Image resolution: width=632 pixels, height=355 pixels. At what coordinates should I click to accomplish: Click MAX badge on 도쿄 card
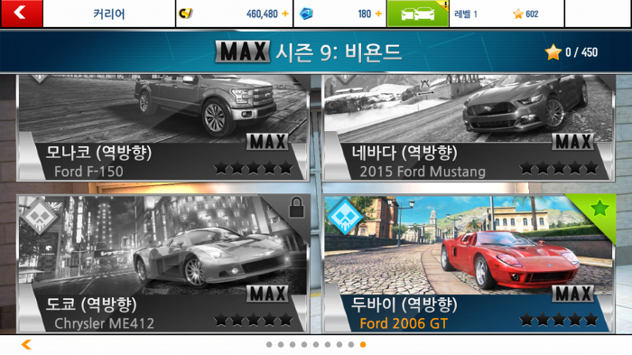267,294
